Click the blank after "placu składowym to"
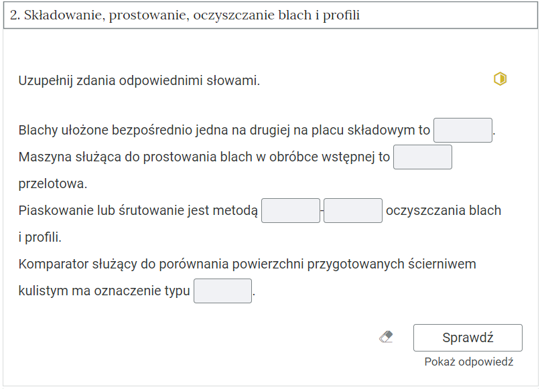Image resolution: width=542 pixels, height=389 pixels. [x=463, y=130]
